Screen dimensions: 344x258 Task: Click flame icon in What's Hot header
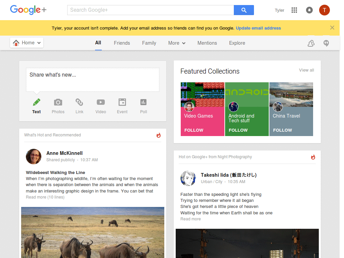pos(159,135)
